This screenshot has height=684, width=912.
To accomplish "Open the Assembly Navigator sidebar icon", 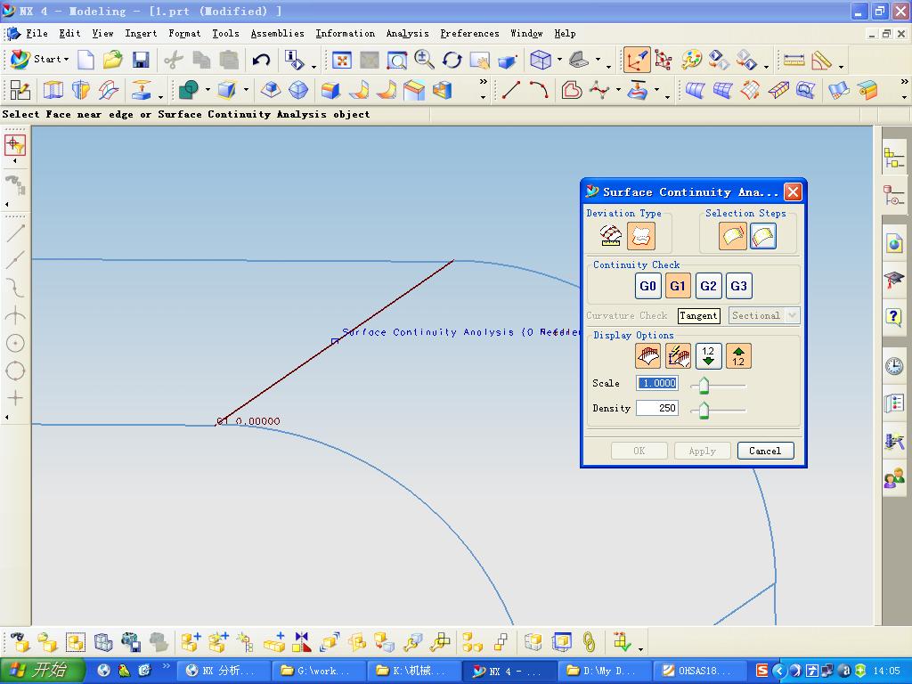I will point(894,159).
